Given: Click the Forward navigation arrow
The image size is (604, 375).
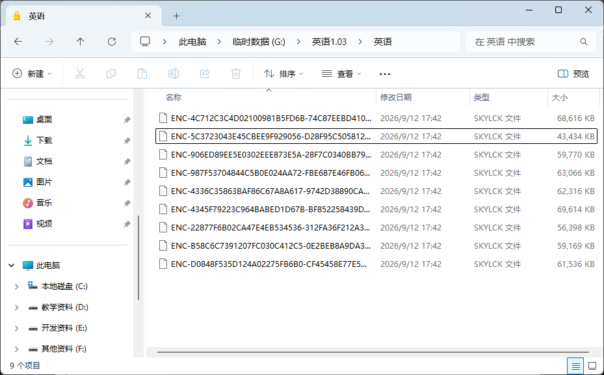Looking at the screenshot, I should click(x=49, y=42).
